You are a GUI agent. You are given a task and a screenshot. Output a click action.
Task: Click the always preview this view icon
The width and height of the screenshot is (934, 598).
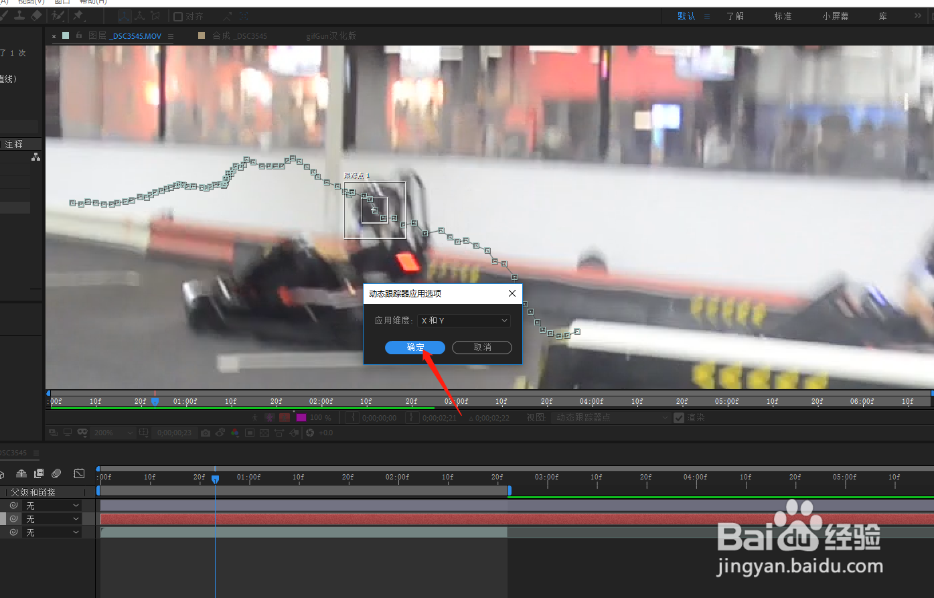coord(53,433)
